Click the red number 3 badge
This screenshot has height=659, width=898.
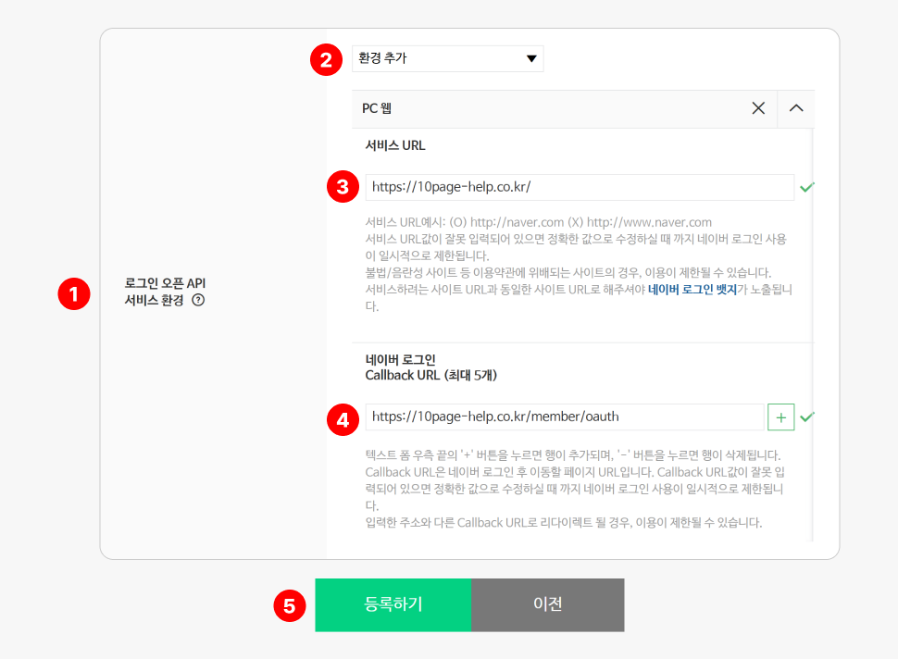tap(343, 187)
